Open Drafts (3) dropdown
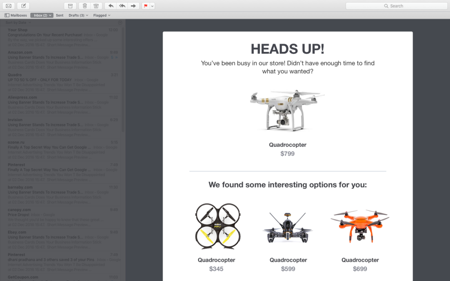This screenshot has height=281, width=450. click(78, 15)
